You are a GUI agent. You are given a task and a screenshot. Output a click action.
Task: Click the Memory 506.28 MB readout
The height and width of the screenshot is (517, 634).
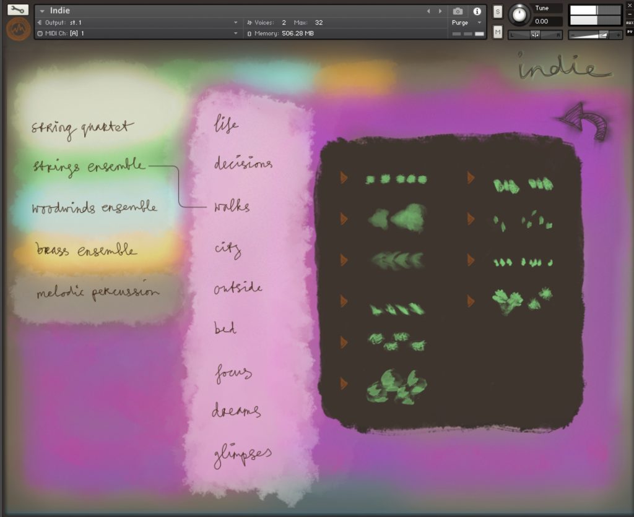pos(298,33)
